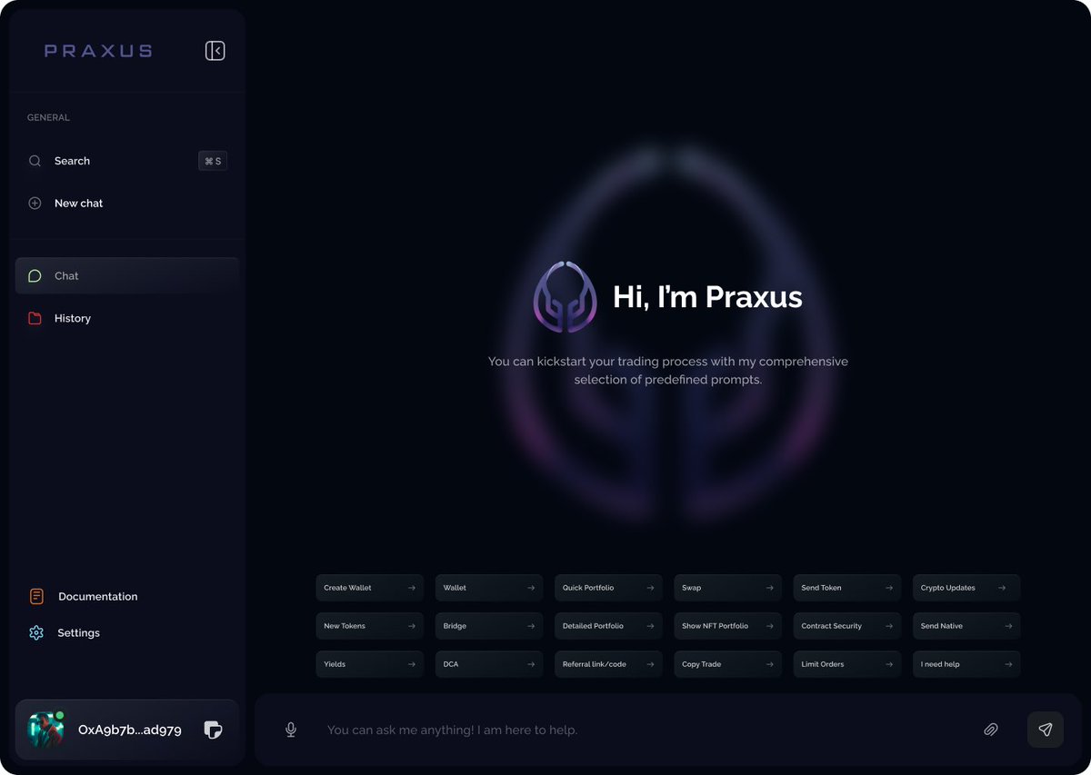Screen dimensions: 1091x775
Task: Copy the wallet address with the copy icon
Action: click(213, 730)
